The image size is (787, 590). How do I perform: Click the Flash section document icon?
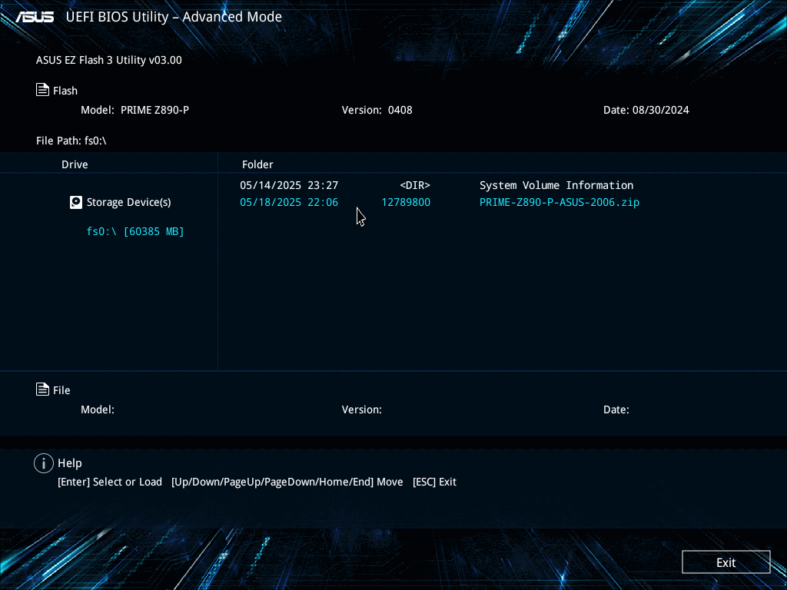click(43, 90)
